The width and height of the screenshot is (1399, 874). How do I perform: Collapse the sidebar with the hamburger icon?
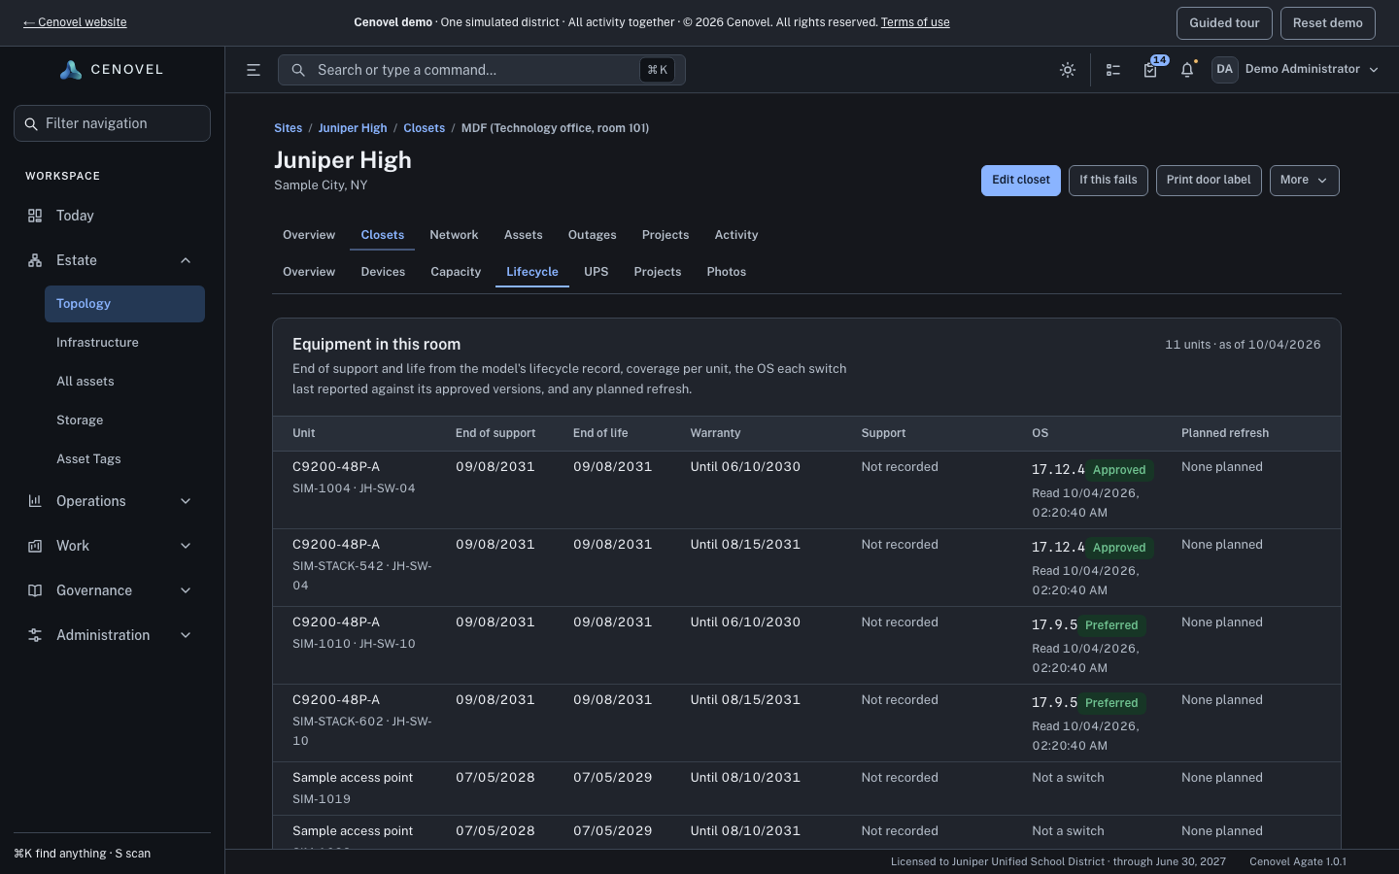(254, 70)
